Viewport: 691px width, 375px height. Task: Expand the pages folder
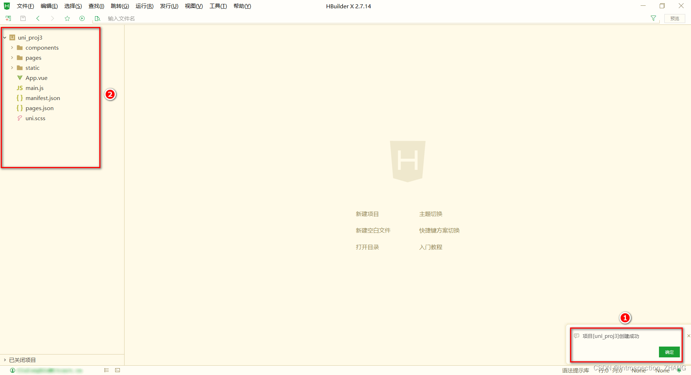(x=12, y=58)
